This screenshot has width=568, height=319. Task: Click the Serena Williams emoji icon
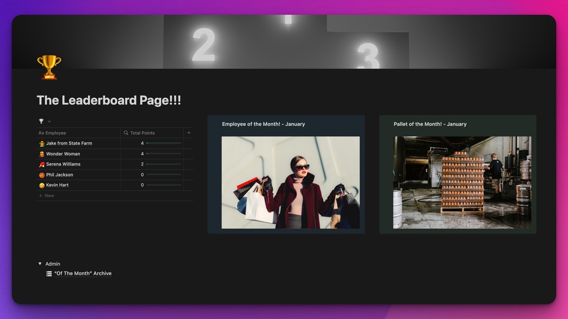click(42, 164)
